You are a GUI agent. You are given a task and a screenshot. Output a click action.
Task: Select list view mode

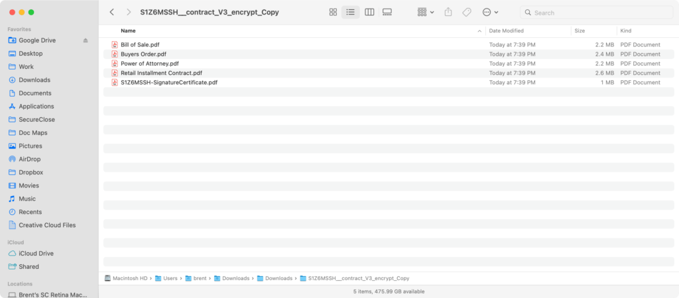tap(351, 13)
